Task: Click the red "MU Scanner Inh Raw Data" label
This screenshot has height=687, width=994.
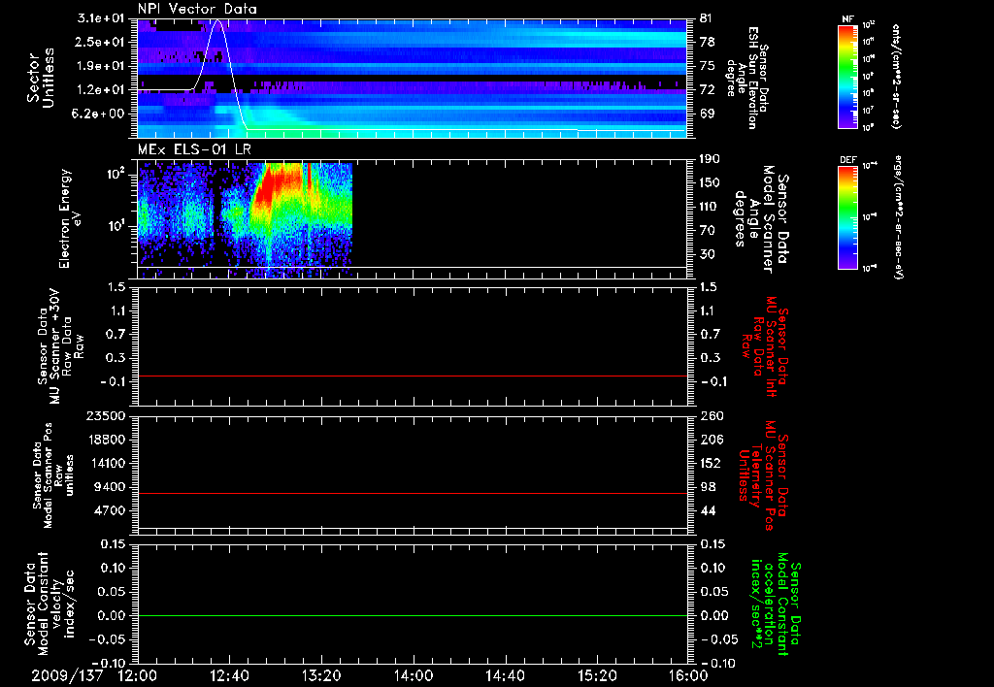Action: [766, 346]
